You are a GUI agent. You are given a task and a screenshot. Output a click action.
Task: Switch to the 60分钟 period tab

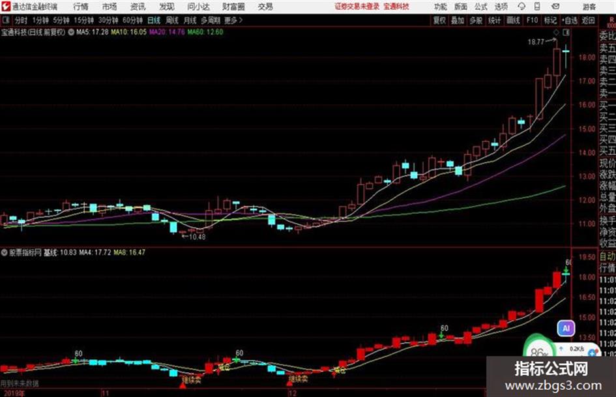pos(132,20)
